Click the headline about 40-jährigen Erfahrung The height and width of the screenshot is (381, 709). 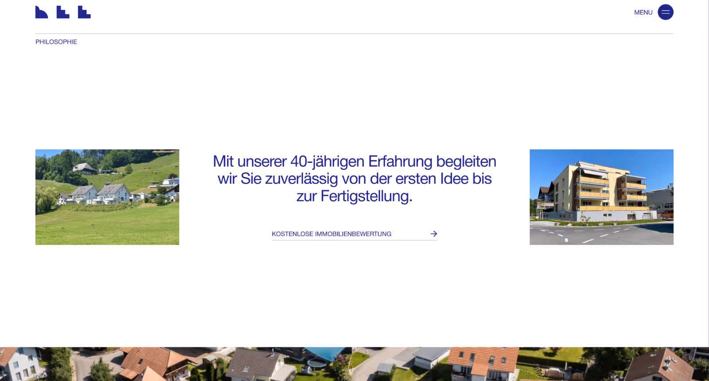tap(354, 179)
